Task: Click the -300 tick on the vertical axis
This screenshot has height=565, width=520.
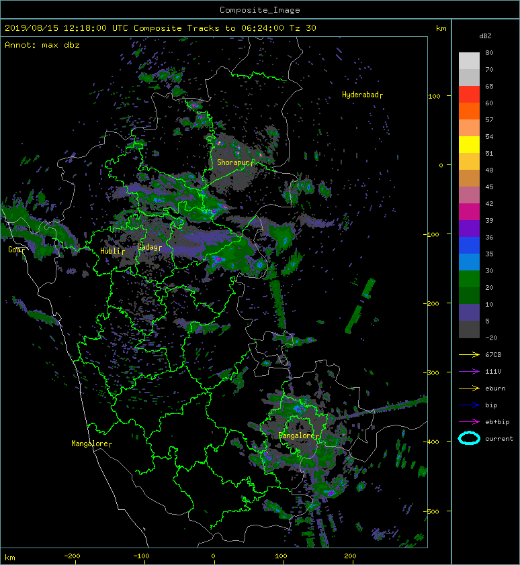Action: [432, 372]
